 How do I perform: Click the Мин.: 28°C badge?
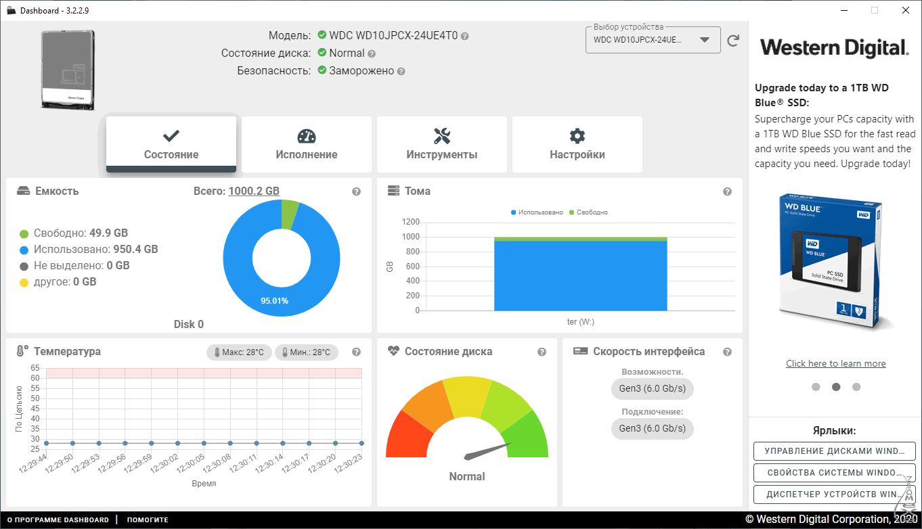(307, 352)
